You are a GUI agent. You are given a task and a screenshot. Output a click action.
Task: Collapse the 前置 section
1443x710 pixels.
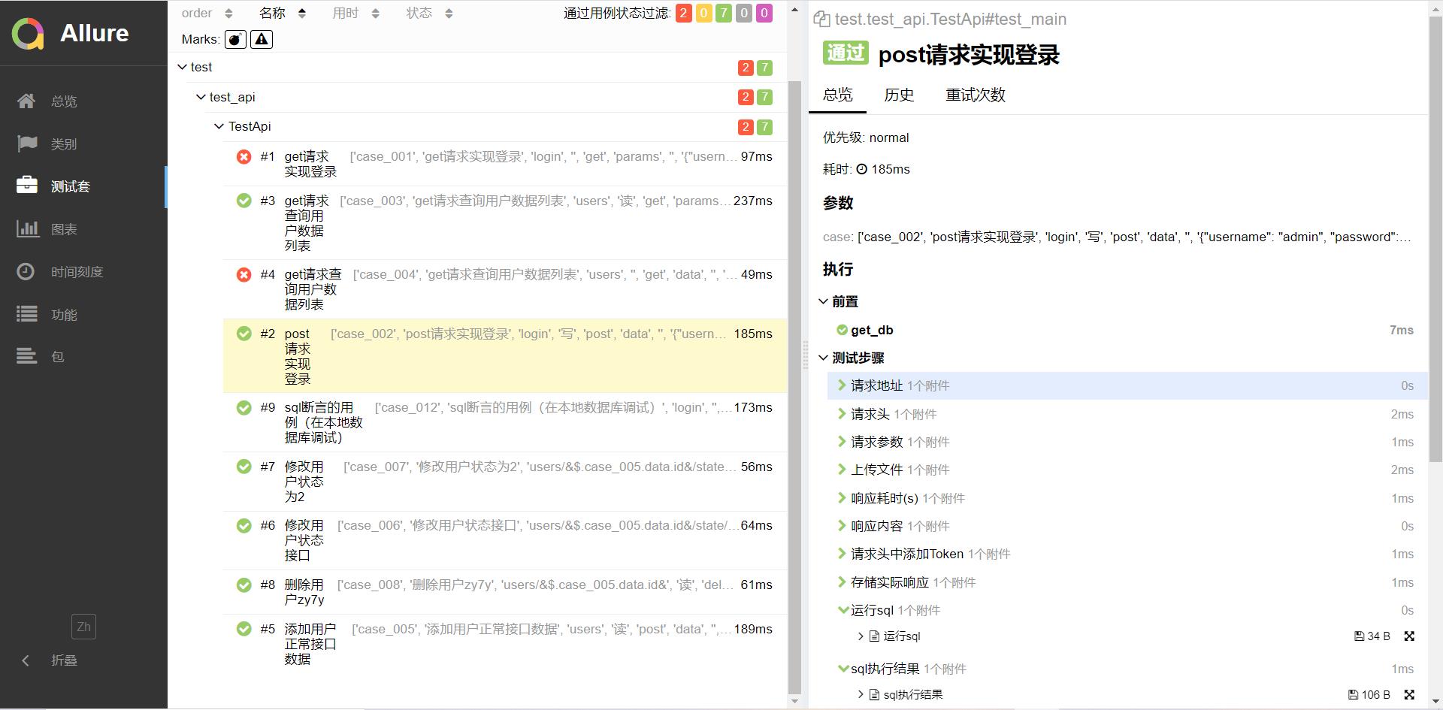840,301
